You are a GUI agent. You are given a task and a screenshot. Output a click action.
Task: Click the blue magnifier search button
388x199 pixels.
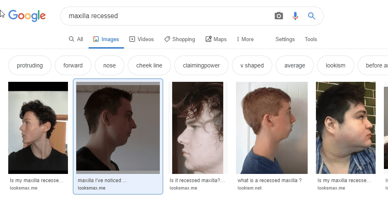(311, 16)
